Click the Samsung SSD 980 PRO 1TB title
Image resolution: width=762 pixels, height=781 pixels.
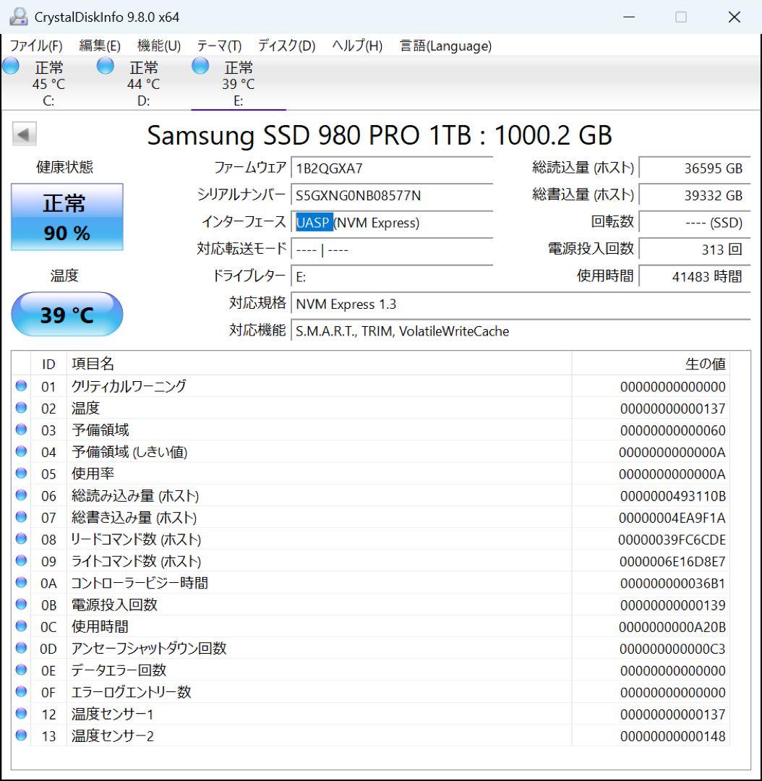pyautogui.click(x=380, y=135)
